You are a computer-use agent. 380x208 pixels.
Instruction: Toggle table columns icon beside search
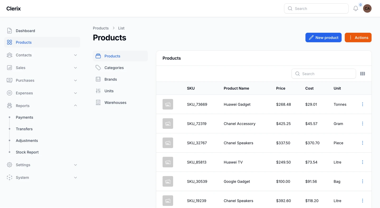[x=363, y=74]
